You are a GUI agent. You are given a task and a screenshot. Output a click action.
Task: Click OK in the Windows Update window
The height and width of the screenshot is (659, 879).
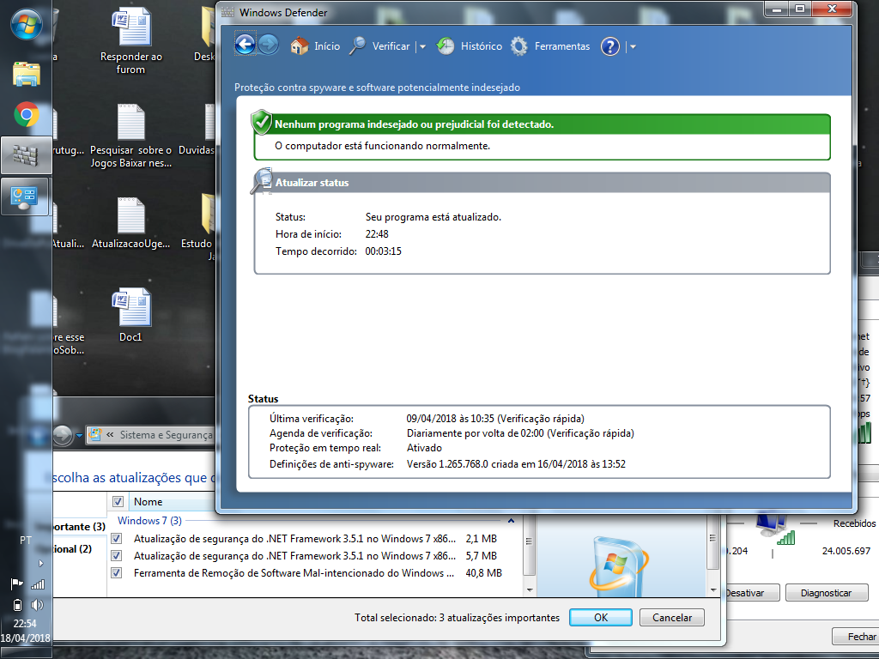(x=600, y=618)
